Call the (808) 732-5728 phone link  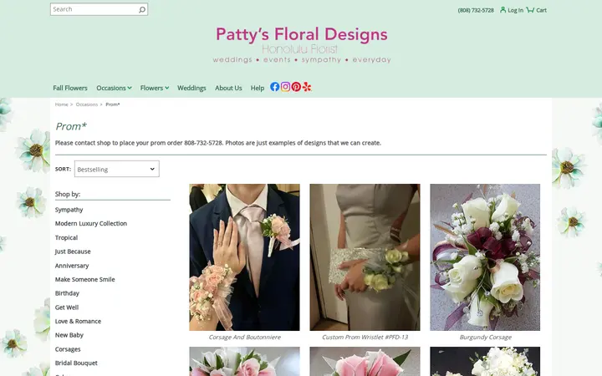tap(476, 10)
